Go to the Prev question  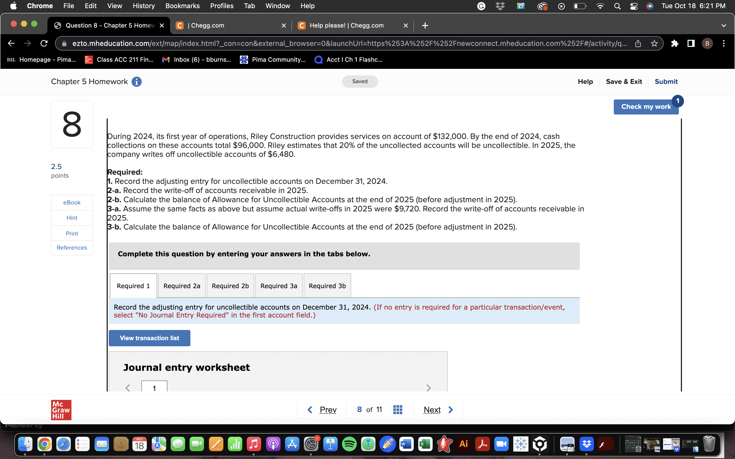(328, 410)
